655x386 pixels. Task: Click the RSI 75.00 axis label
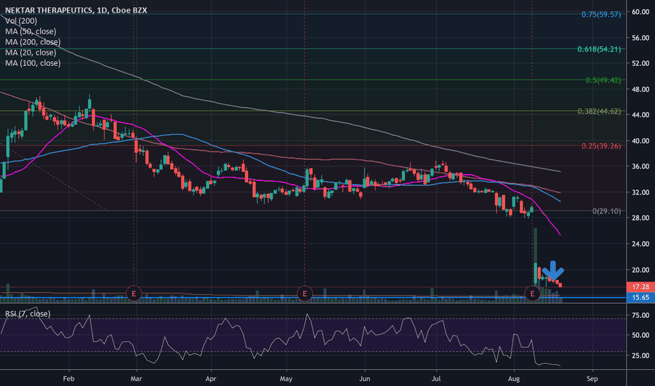640,315
